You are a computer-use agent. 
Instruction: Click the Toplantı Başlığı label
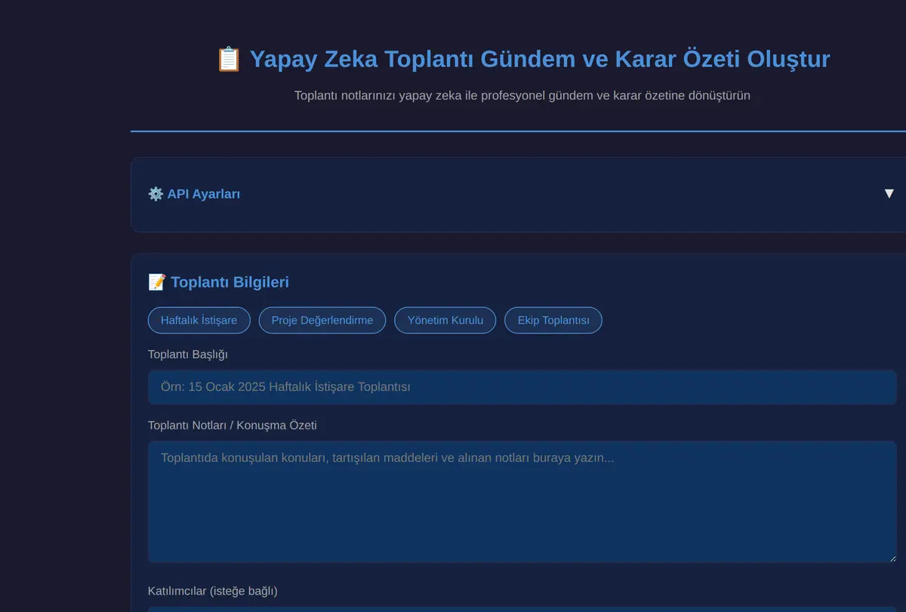(188, 354)
